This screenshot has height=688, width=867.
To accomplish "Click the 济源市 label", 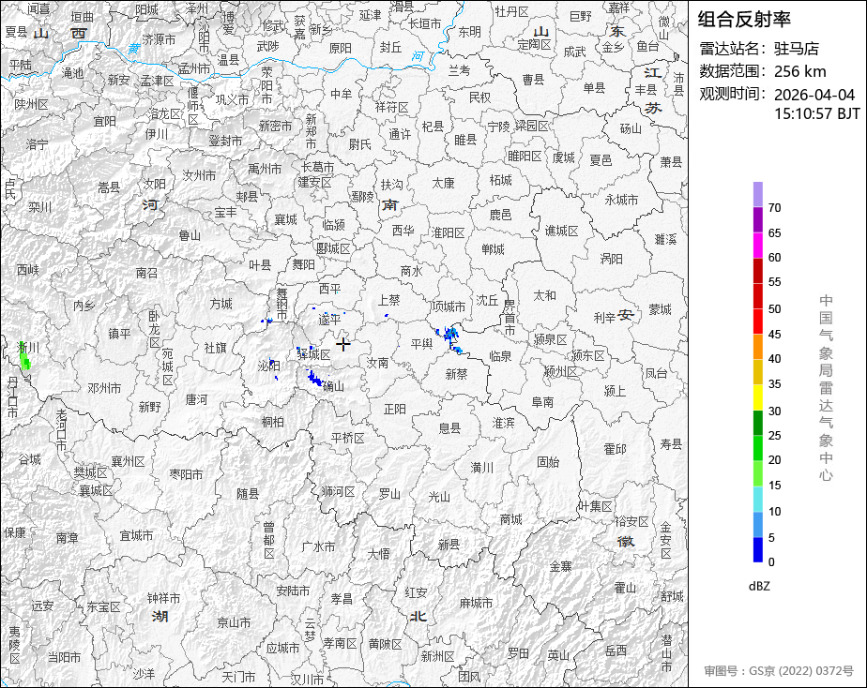I will pos(159,39).
